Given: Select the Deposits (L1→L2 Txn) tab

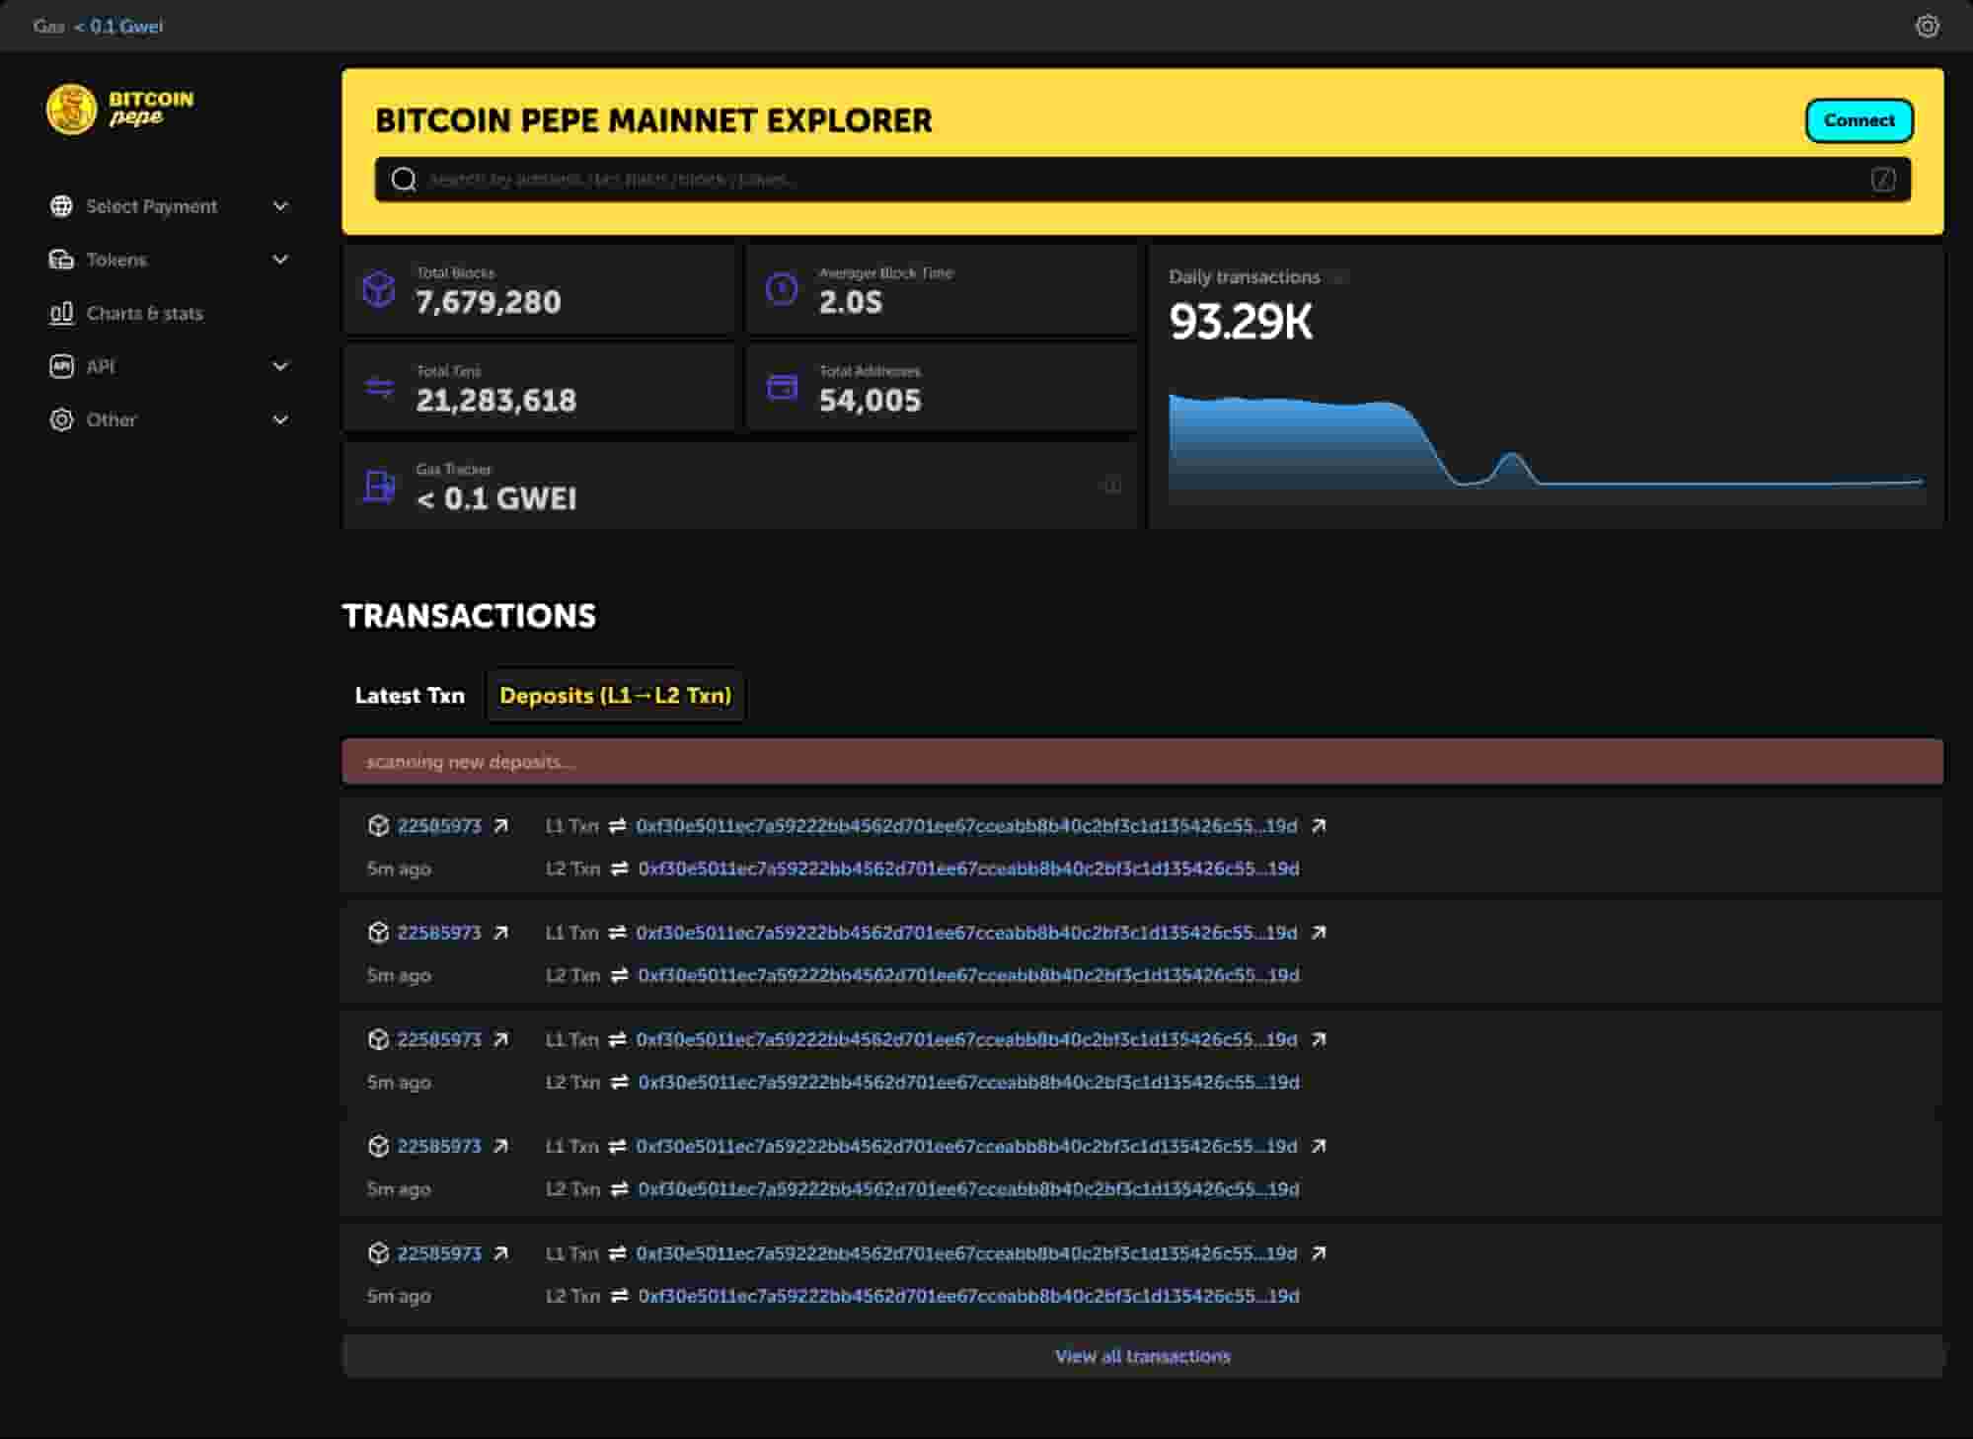Looking at the screenshot, I should point(615,695).
